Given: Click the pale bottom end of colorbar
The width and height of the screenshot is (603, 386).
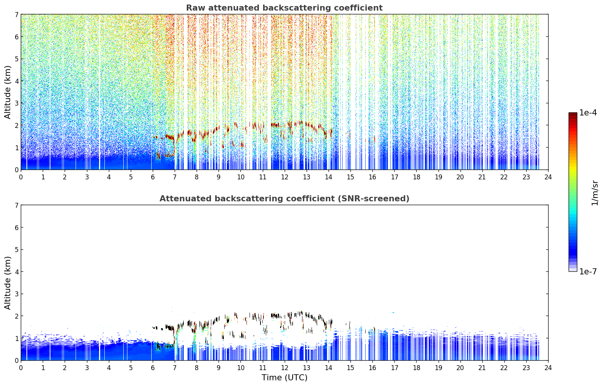Looking at the screenshot, I should pyautogui.click(x=573, y=269).
